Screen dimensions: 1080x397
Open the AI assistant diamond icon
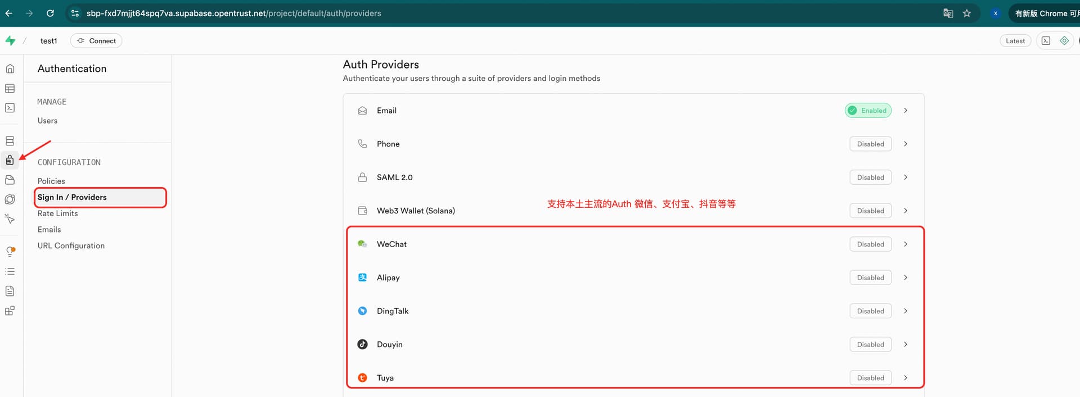point(1064,40)
